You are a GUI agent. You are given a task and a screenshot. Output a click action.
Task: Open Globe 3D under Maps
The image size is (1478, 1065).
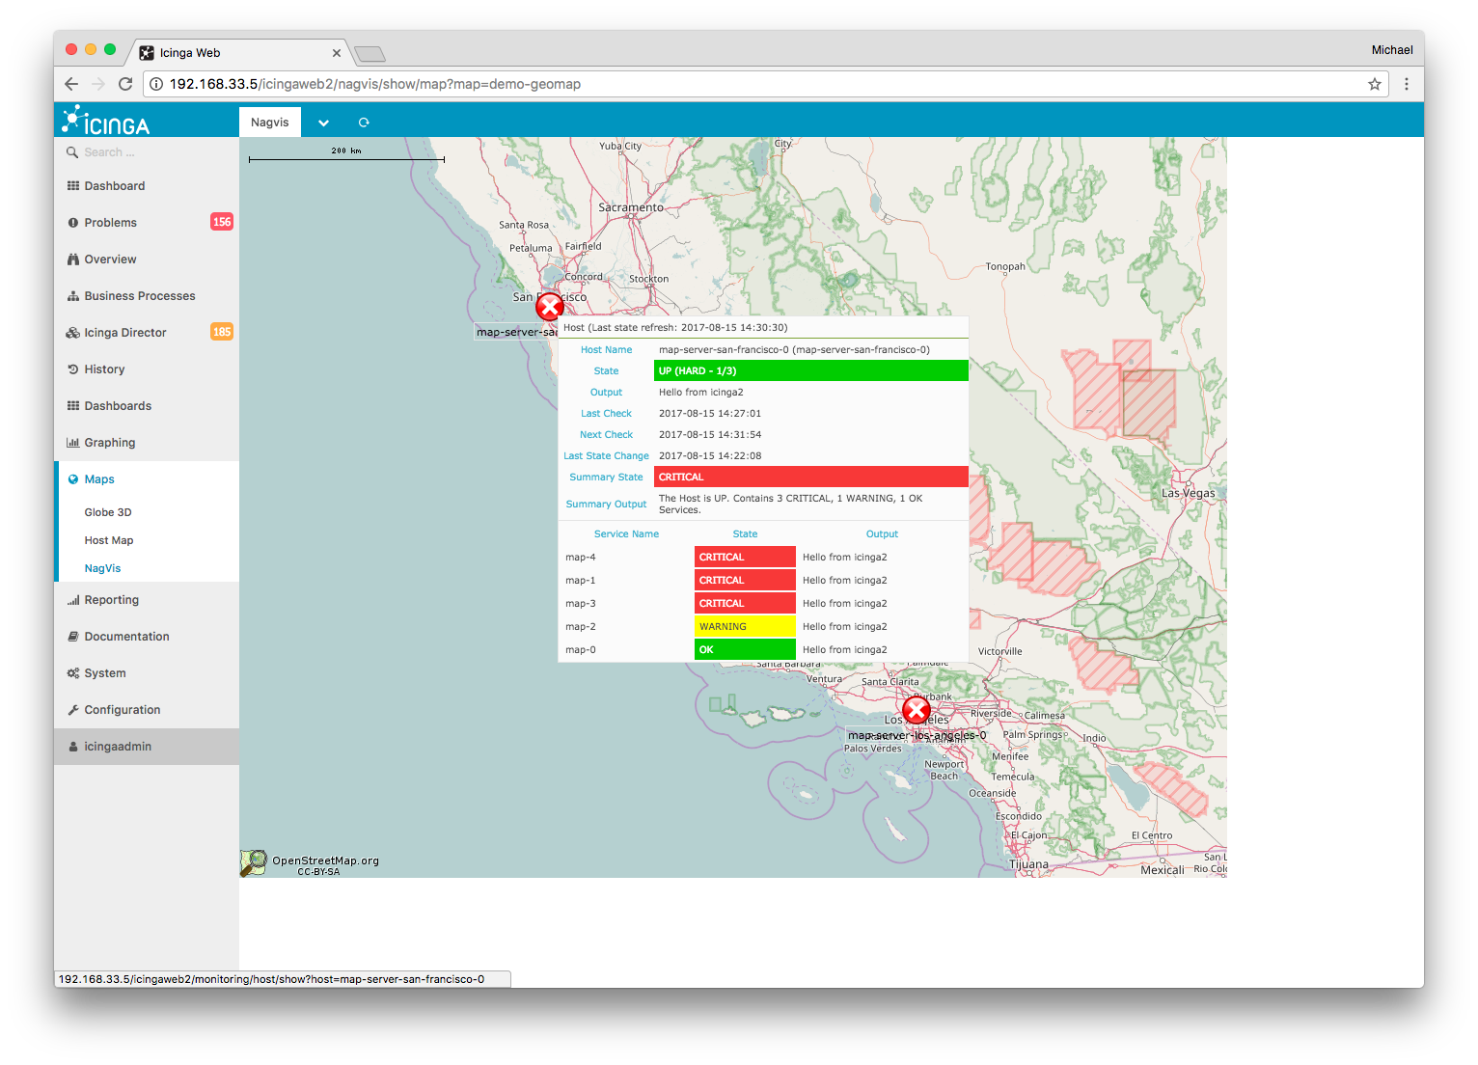point(108,512)
